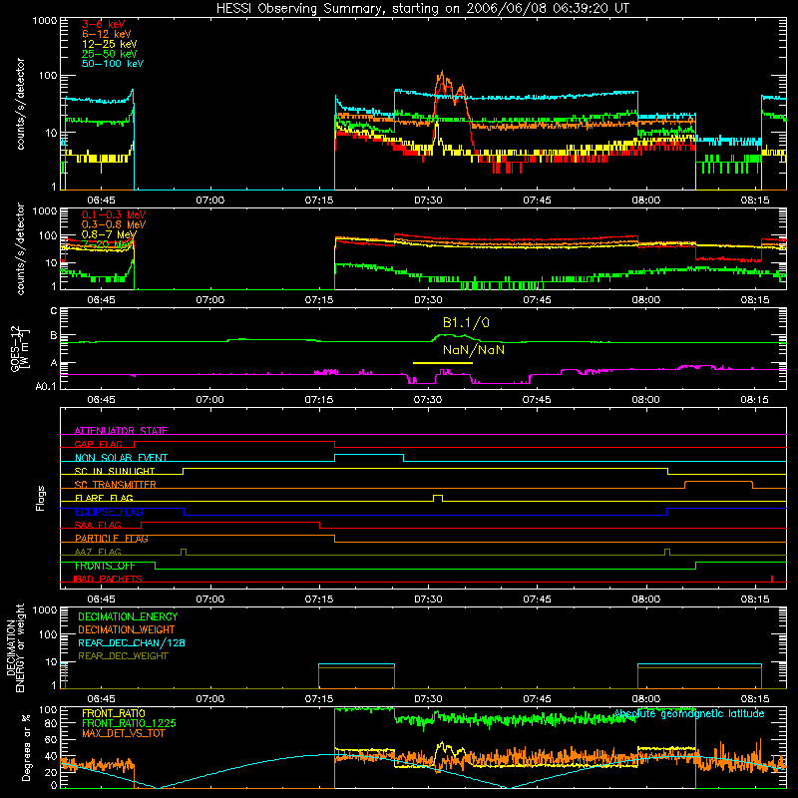
Task: Click the 0.8-7 MeV legend label
Action: [x=109, y=234]
